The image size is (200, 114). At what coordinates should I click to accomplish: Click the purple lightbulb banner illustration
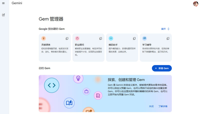(x=78, y=79)
